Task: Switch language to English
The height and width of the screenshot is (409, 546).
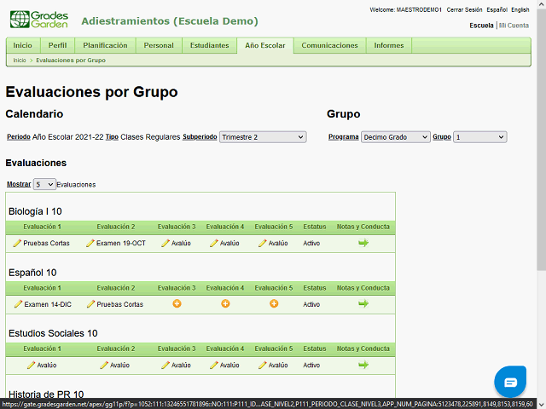Action: point(520,9)
